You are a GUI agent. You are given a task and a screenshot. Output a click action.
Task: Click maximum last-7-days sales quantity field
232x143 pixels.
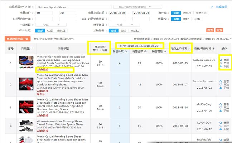[x=68, y=19]
